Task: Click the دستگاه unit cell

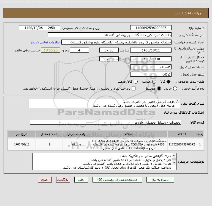Action: pos(76,144)
